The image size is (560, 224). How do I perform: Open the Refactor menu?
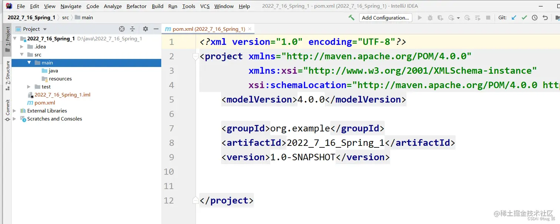point(136,6)
